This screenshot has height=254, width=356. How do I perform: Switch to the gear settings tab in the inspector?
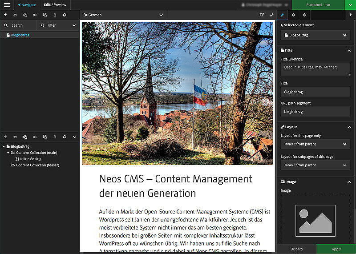[293, 15]
